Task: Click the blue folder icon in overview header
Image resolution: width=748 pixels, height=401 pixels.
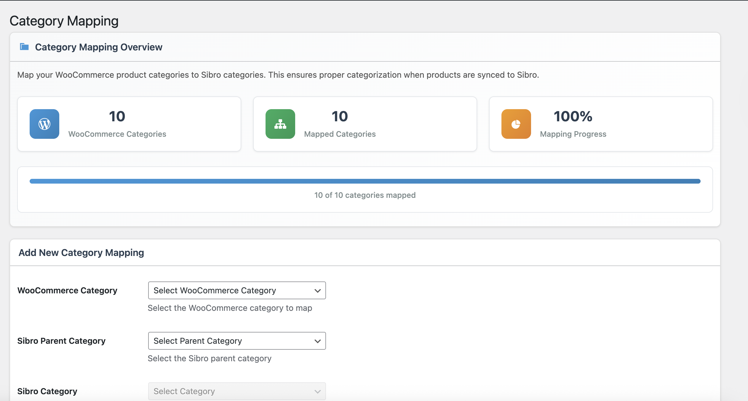Action: pyautogui.click(x=24, y=47)
